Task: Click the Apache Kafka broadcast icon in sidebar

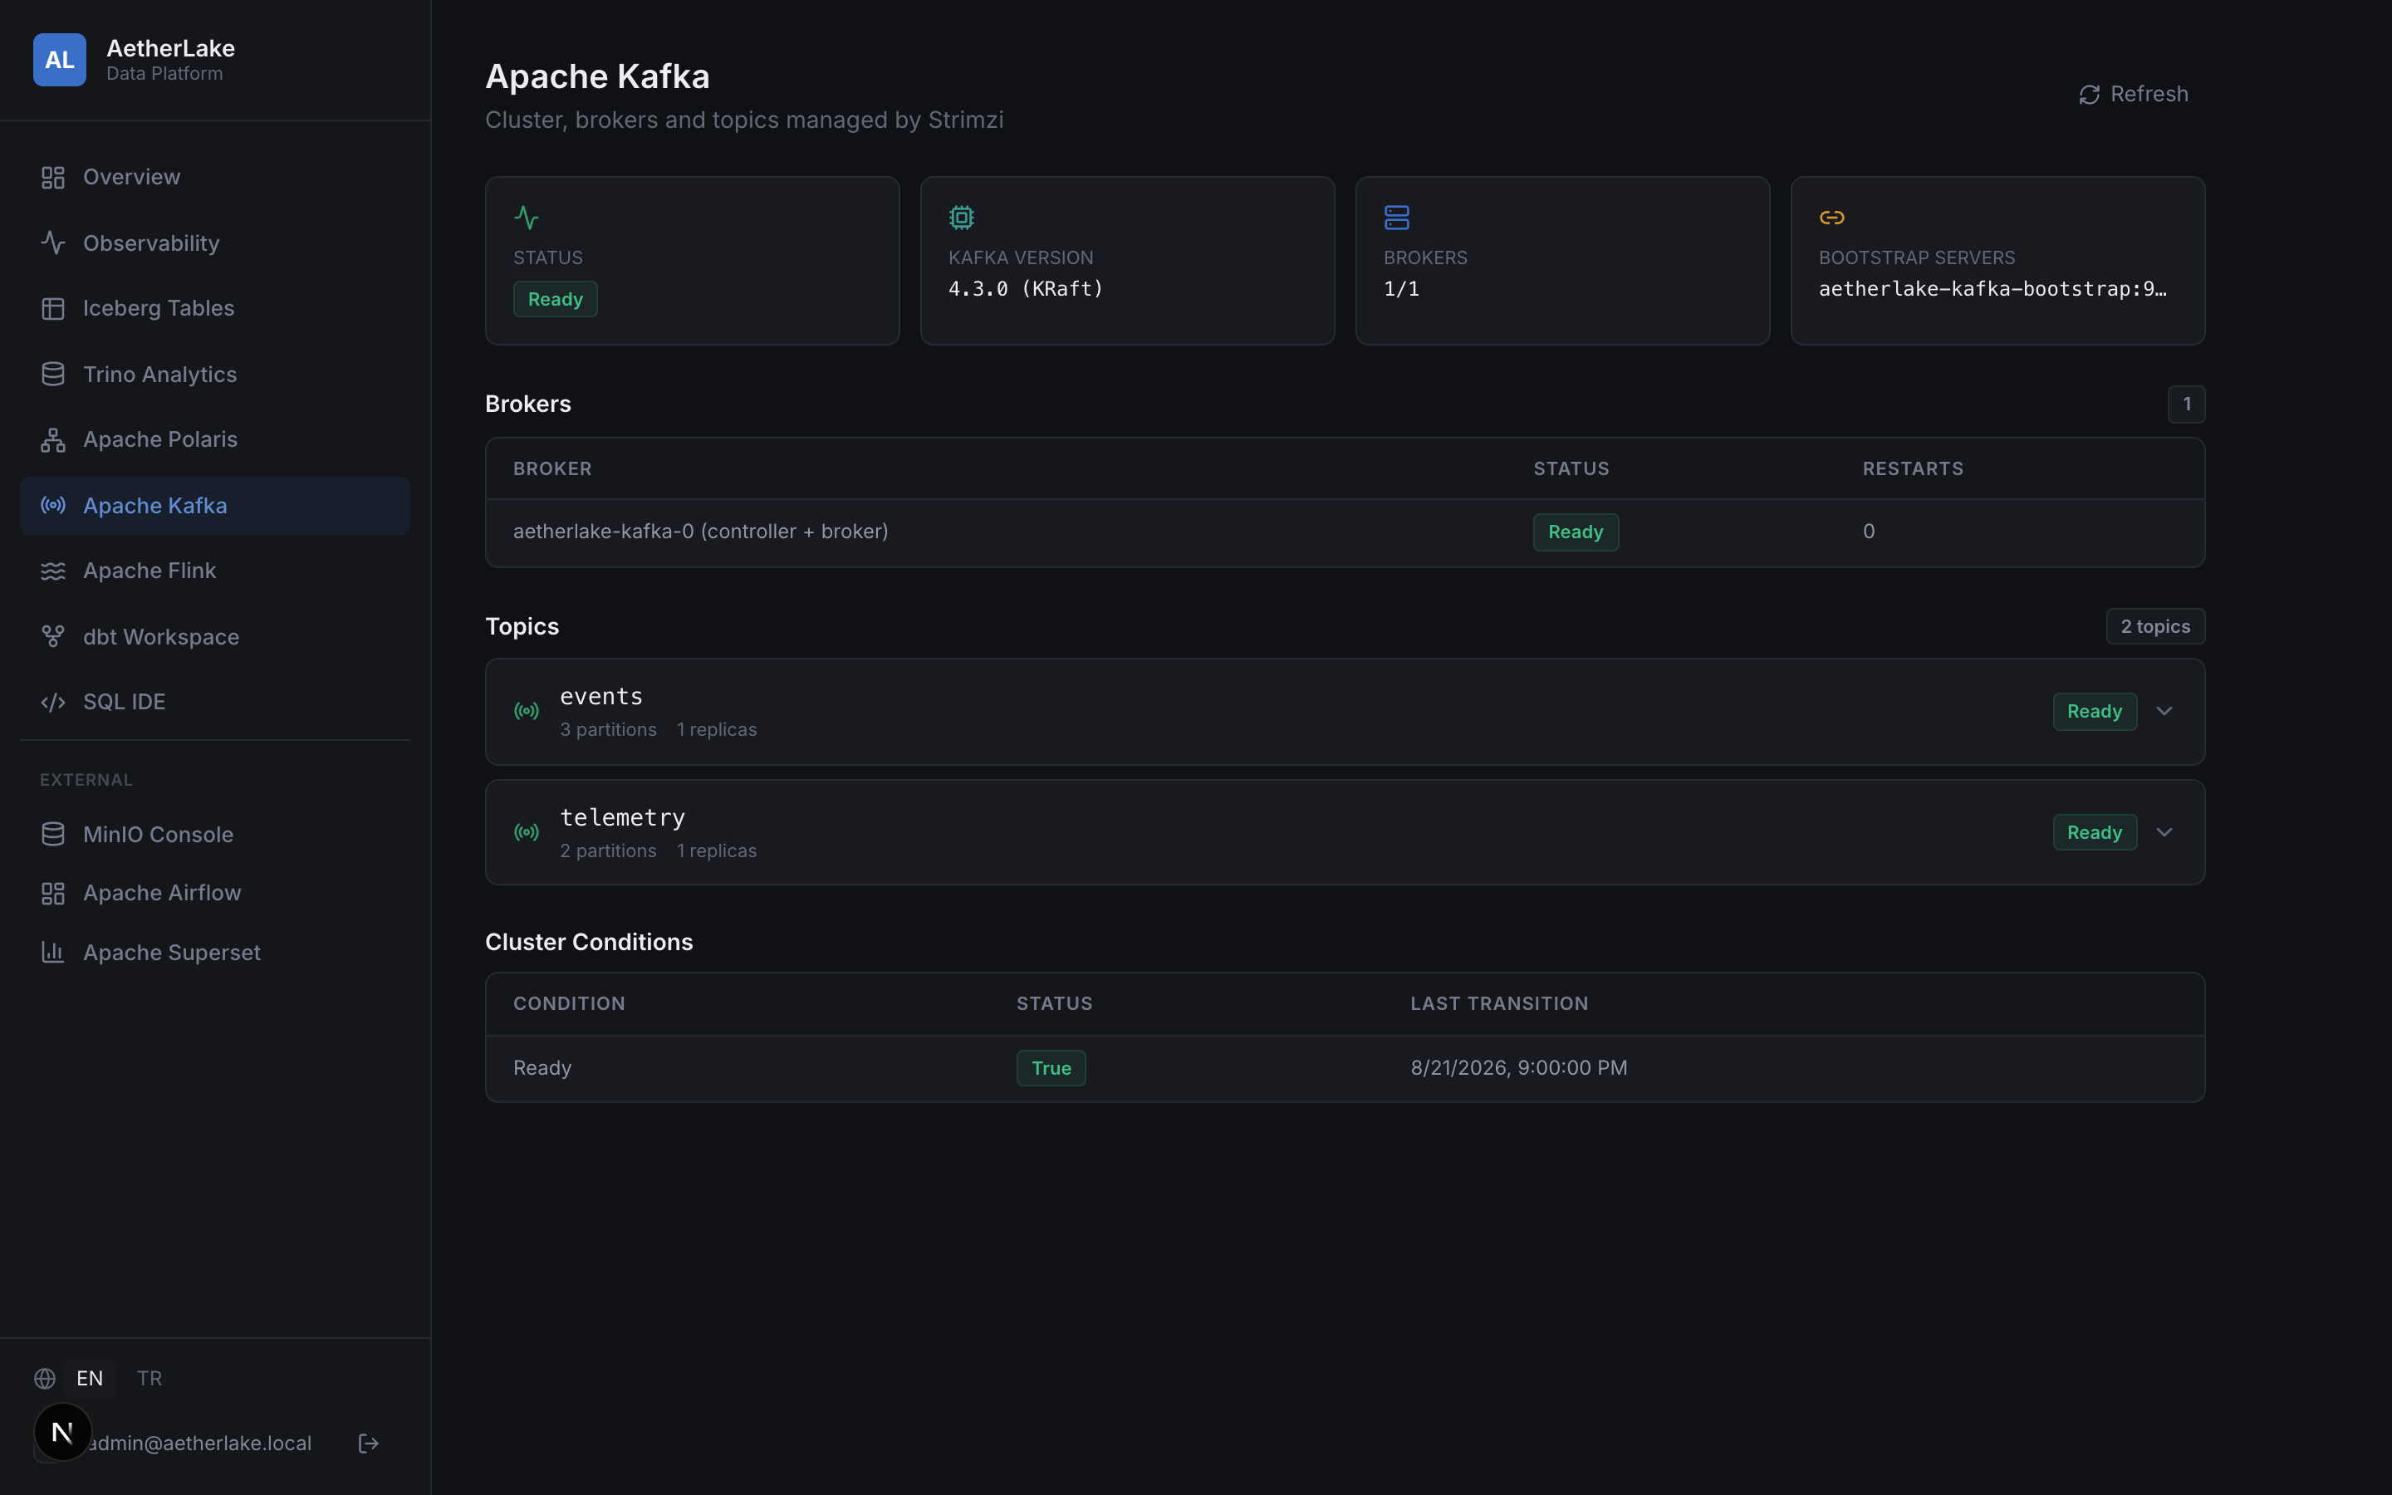Action: point(53,505)
